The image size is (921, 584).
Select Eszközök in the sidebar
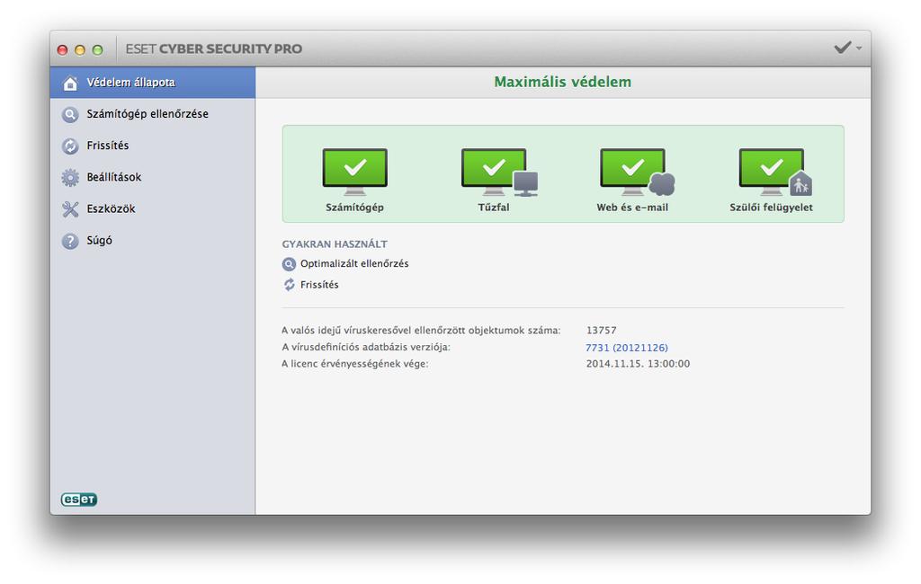(x=153, y=209)
